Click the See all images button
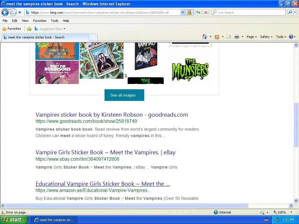 coord(124,95)
